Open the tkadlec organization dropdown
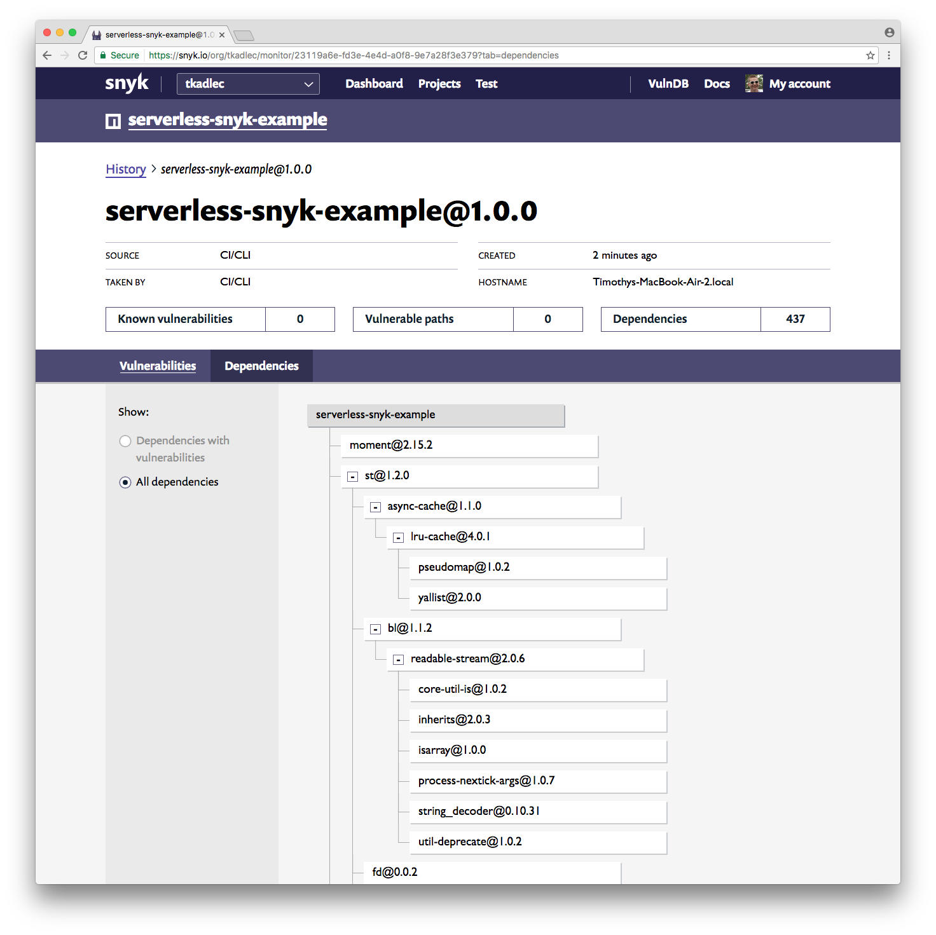 [248, 83]
